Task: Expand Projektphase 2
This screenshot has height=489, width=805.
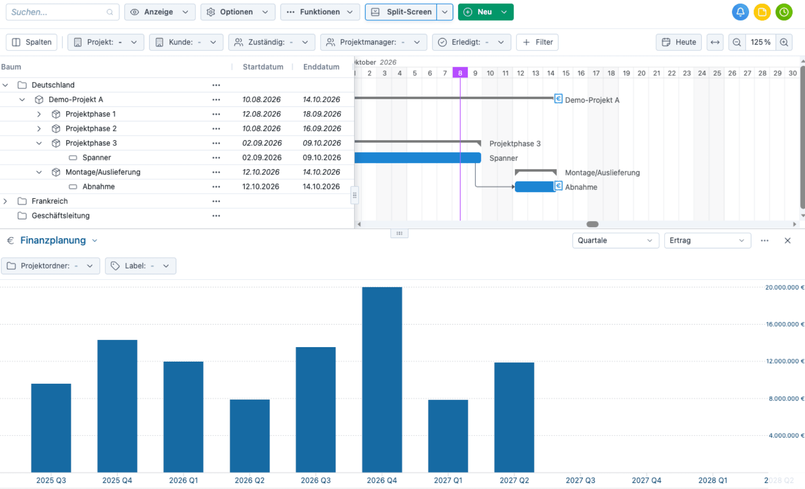Action: tap(39, 129)
